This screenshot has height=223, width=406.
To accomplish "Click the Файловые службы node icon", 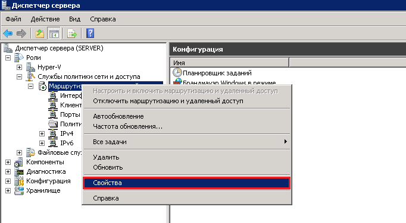I will [30, 152].
